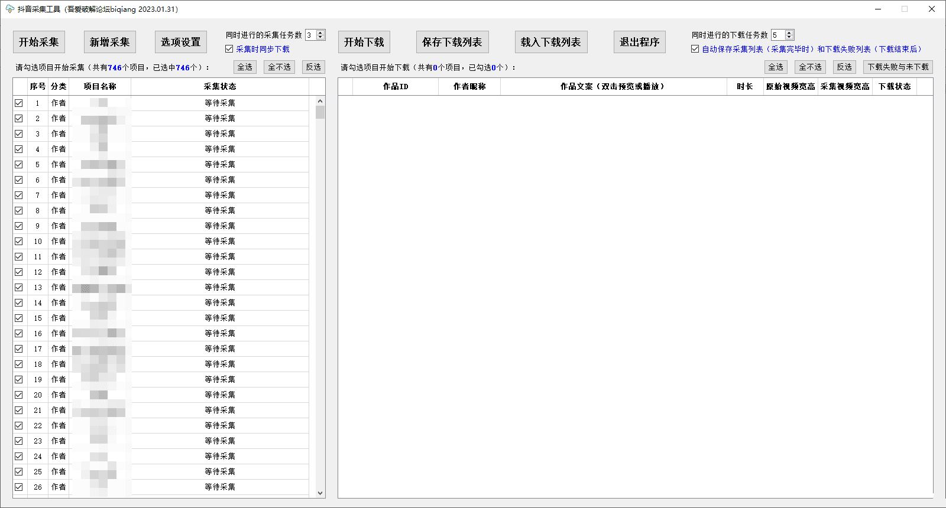Click 作者 category in row 7
Image resolution: width=946 pixels, height=508 pixels.
[x=59, y=195]
